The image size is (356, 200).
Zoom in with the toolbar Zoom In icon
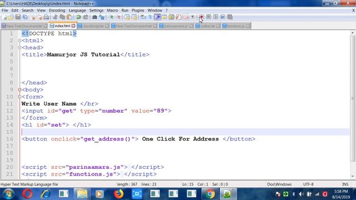111,17
